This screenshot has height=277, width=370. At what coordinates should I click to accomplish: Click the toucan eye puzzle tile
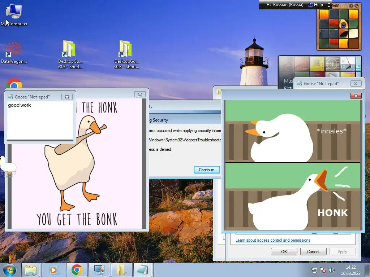point(344,24)
